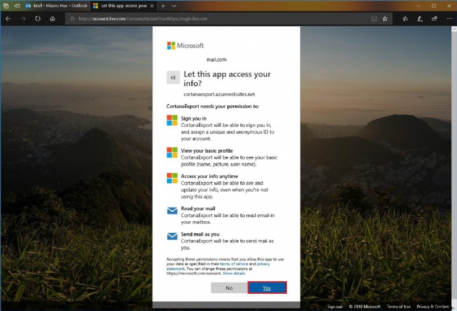Click the No button

229,288
